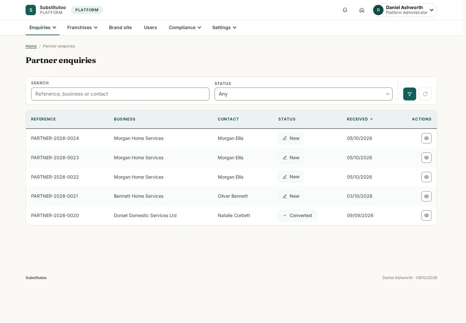Click Bennett Home Services business name
The height and width of the screenshot is (323, 466).
tap(139, 196)
